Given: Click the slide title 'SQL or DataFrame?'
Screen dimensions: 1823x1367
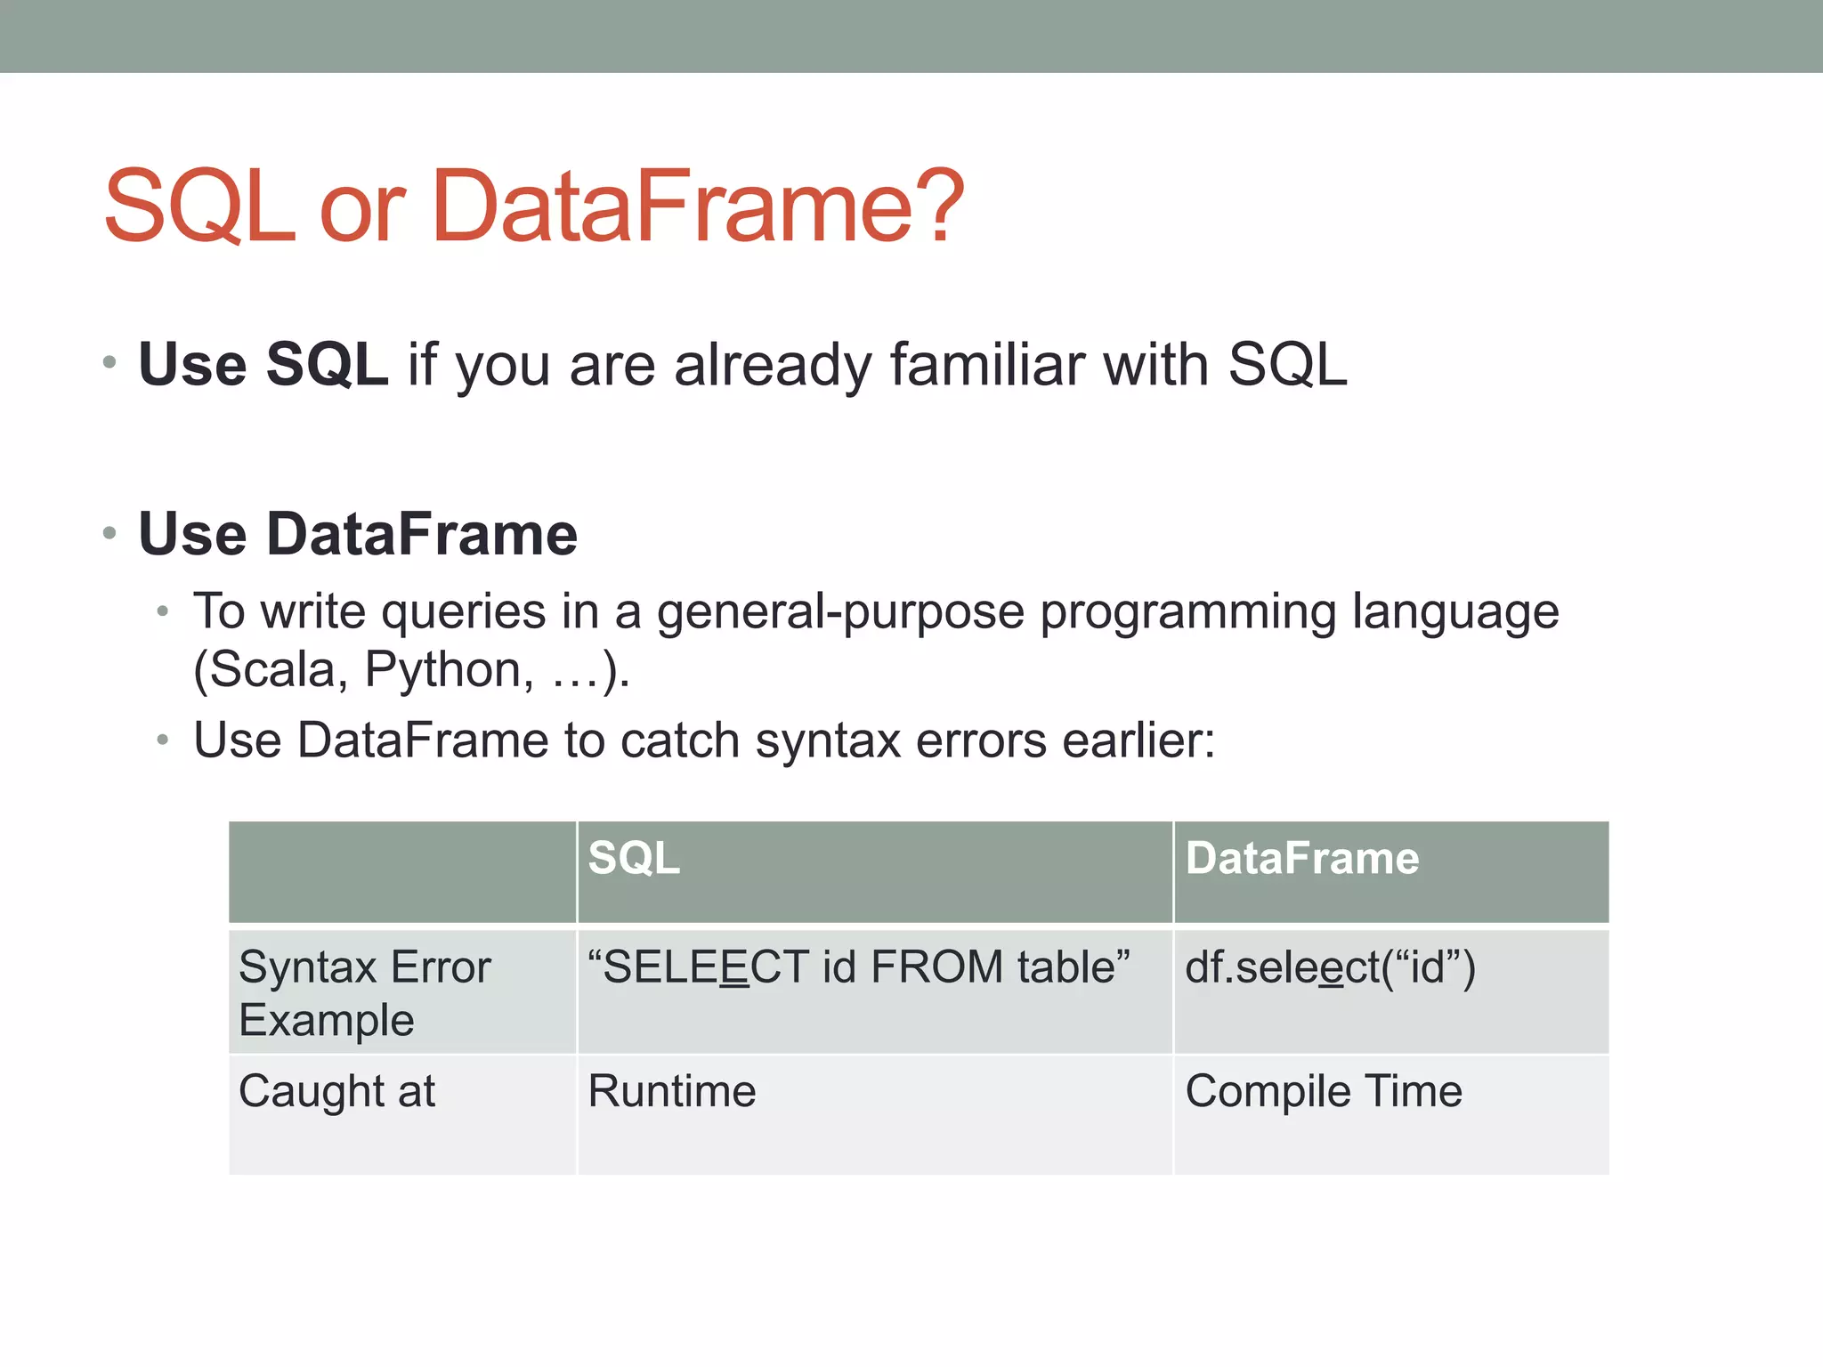Looking at the screenshot, I should point(534,206).
